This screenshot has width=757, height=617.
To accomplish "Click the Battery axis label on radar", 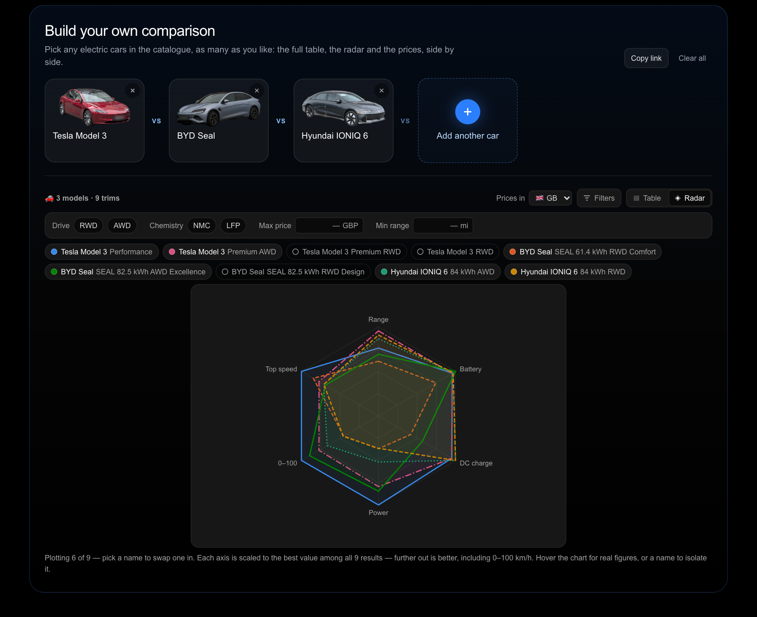I will (x=470, y=369).
